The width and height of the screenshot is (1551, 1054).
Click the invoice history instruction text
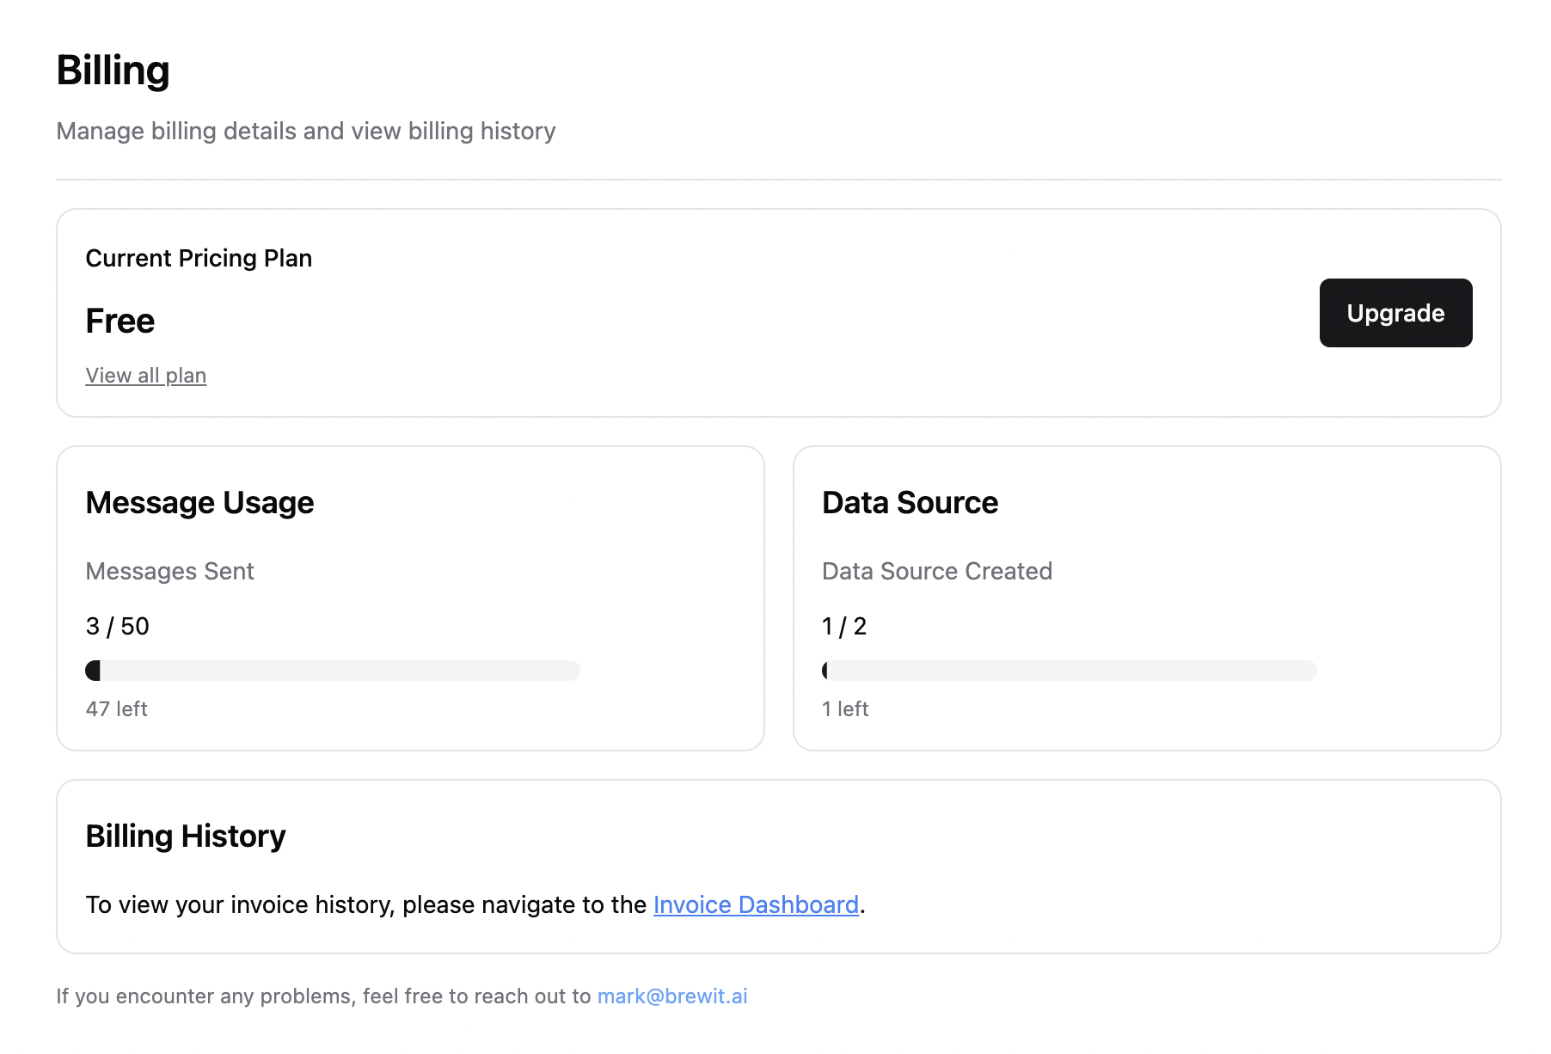coord(366,904)
